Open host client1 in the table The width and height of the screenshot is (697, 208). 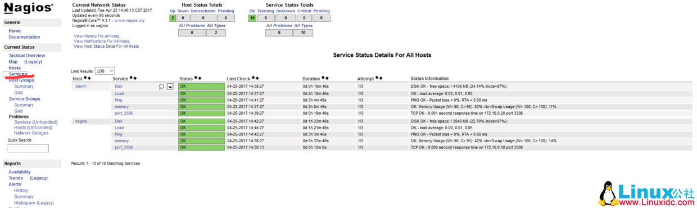[81, 87]
